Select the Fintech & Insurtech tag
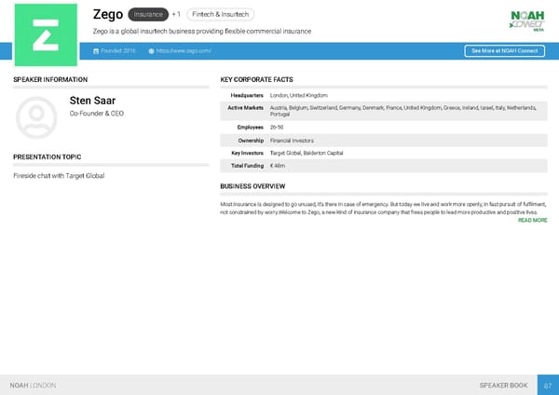The image size is (559, 395). (220, 15)
